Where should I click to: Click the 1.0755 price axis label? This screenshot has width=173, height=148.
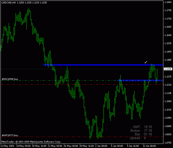168,143
